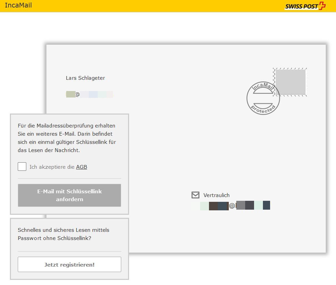336x285 pixels.
Task: Click the IncaMail header title
Action: [18, 5]
